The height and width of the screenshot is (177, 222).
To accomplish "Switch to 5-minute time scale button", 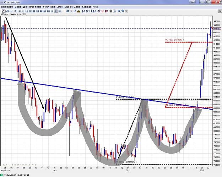I will (x=23, y=11).
